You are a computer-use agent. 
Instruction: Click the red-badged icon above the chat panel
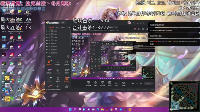pos(135,29)
